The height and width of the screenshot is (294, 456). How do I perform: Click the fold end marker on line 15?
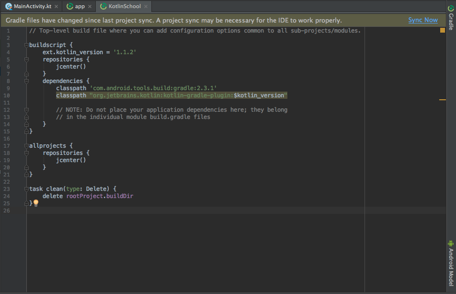(x=26, y=131)
